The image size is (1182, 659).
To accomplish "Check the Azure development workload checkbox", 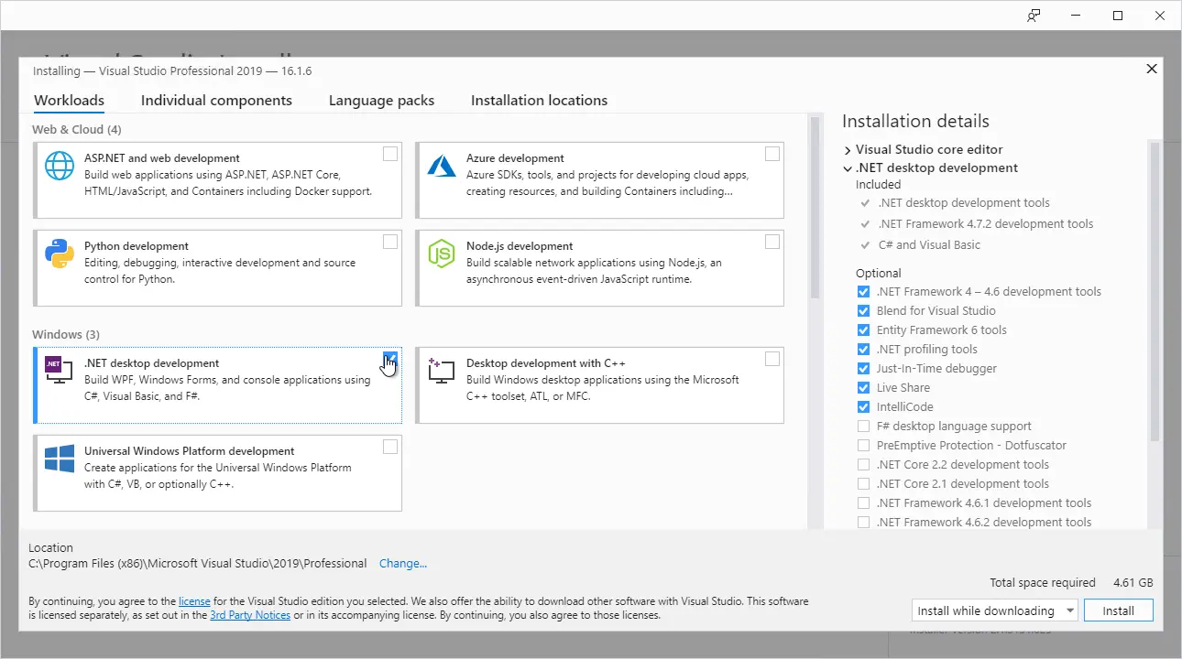I will click(x=772, y=154).
